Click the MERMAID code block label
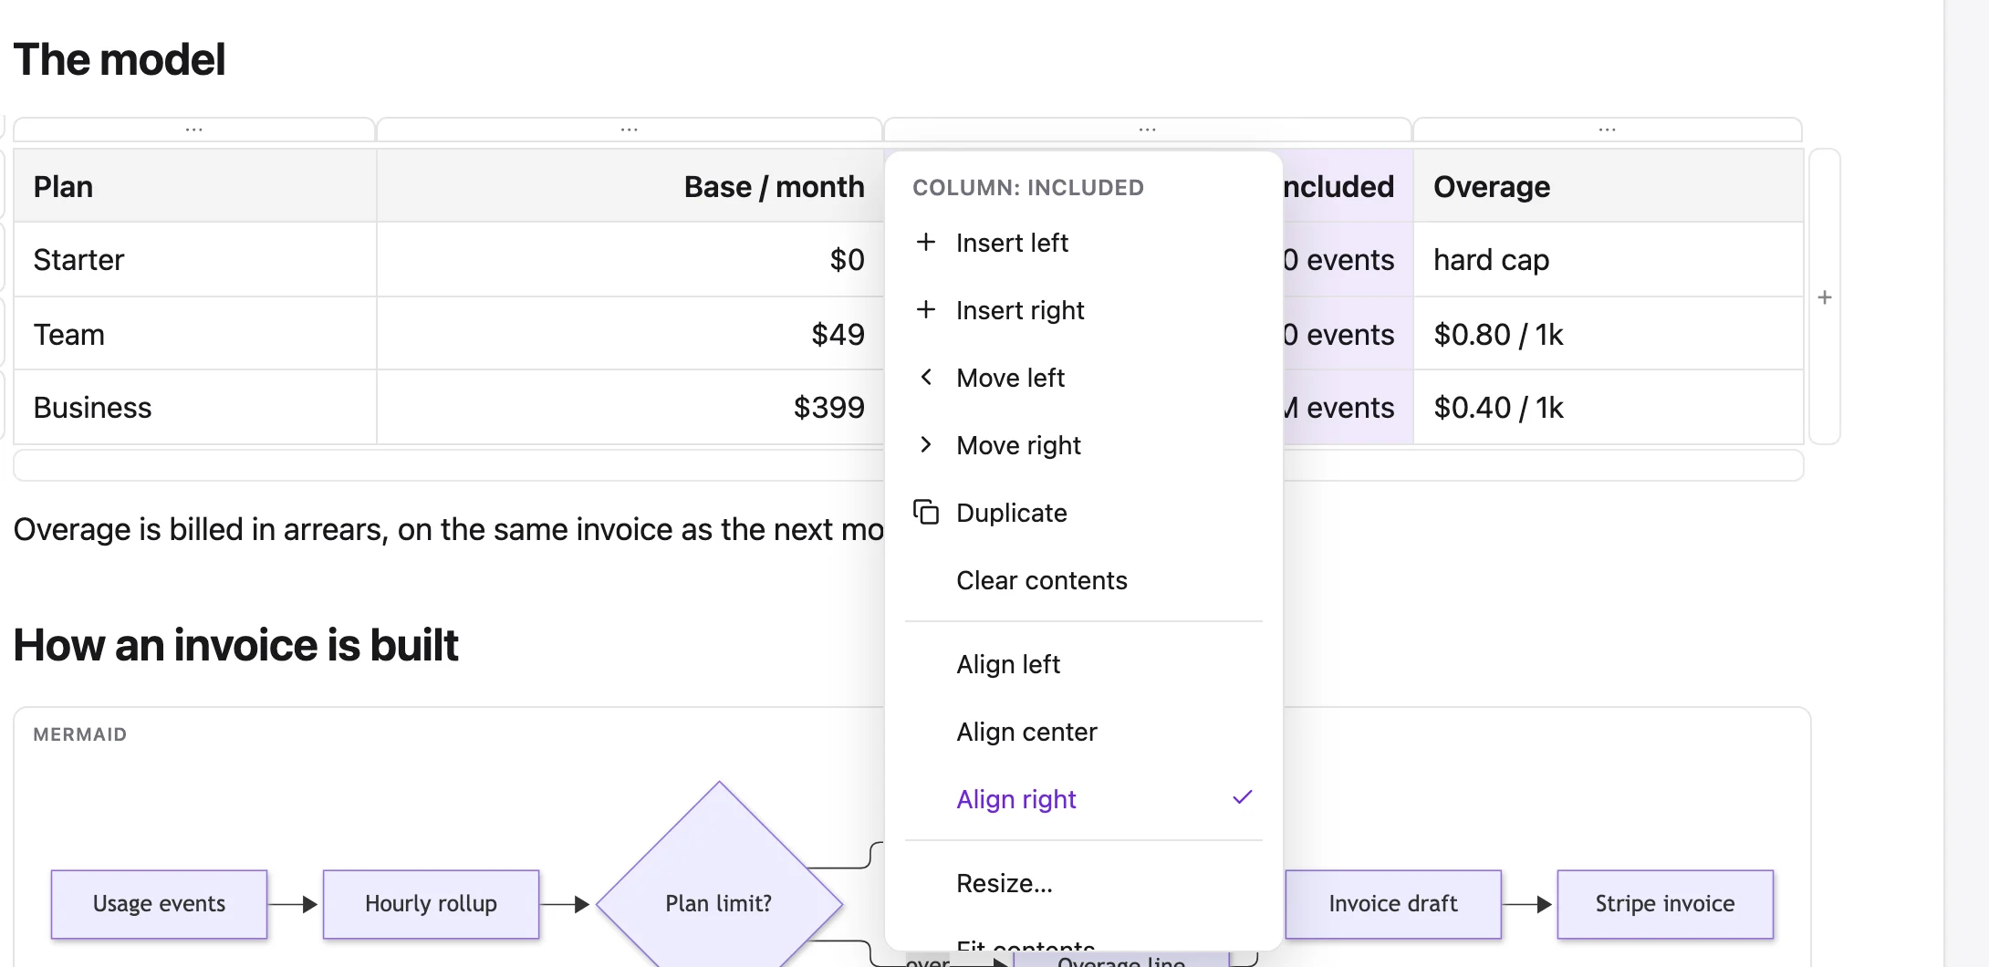The width and height of the screenshot is (1989, 967). point(80,734)
